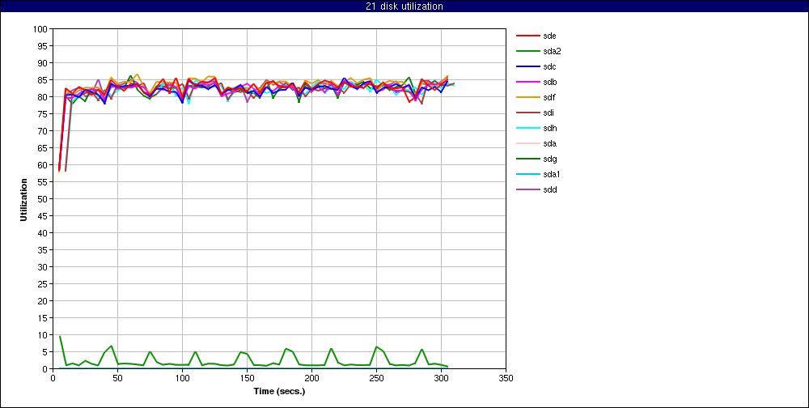Click the 350 label on x-axis
The image size is (809, 408).
pyautogui.click(x=506, y=378)
